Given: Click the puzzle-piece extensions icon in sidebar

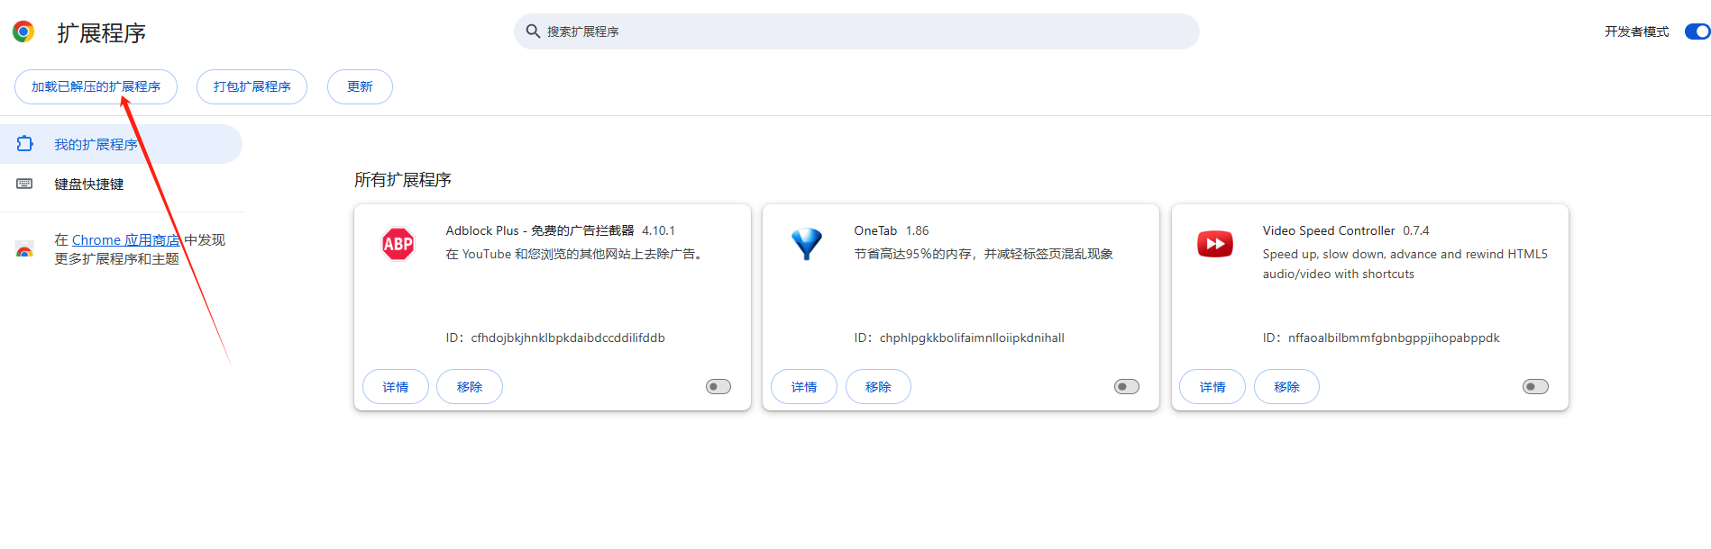Looking at the screenshot, I should [x=25, y=144].
